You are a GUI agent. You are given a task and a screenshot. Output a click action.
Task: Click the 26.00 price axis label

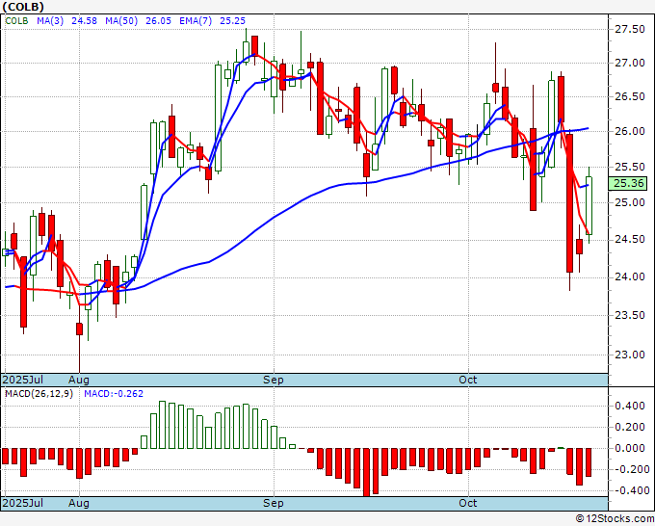tap(630, 131)
